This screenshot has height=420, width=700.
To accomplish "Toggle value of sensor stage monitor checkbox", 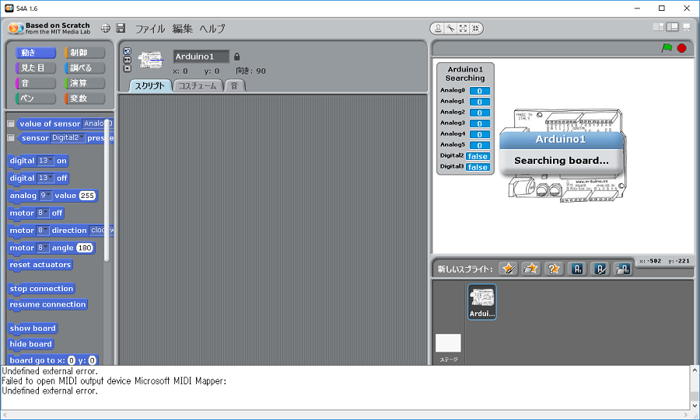I will (x=11, y=123).
